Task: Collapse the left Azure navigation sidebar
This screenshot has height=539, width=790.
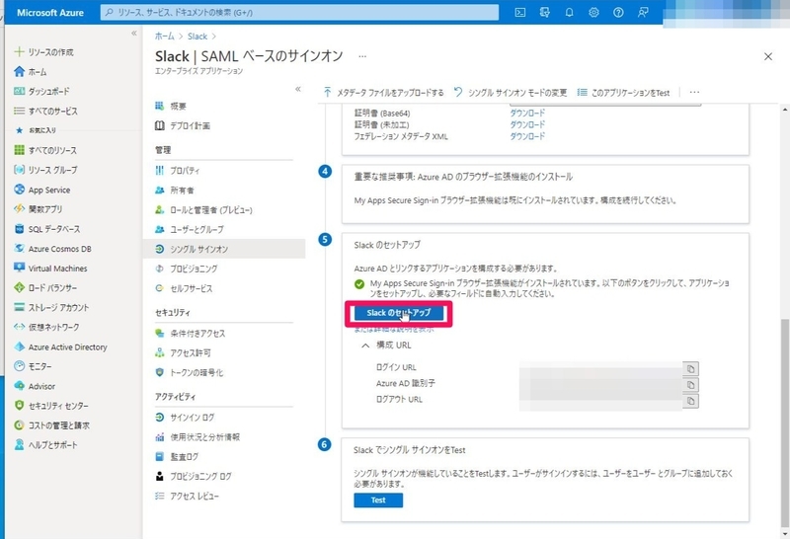Action: pyautogui.click(x=134, y=34)
